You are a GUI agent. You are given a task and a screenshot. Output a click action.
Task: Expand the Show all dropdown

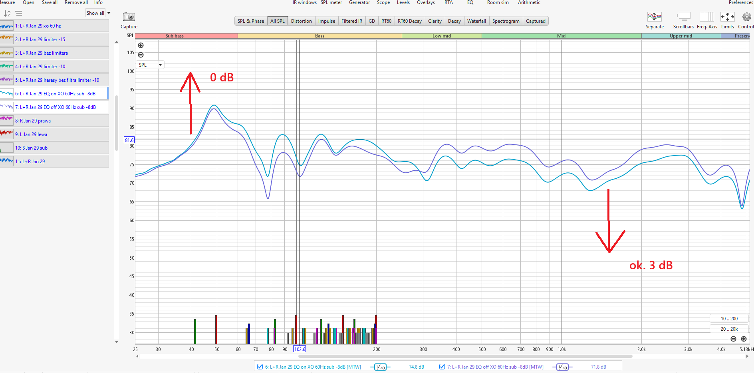[x=98, y=13]
